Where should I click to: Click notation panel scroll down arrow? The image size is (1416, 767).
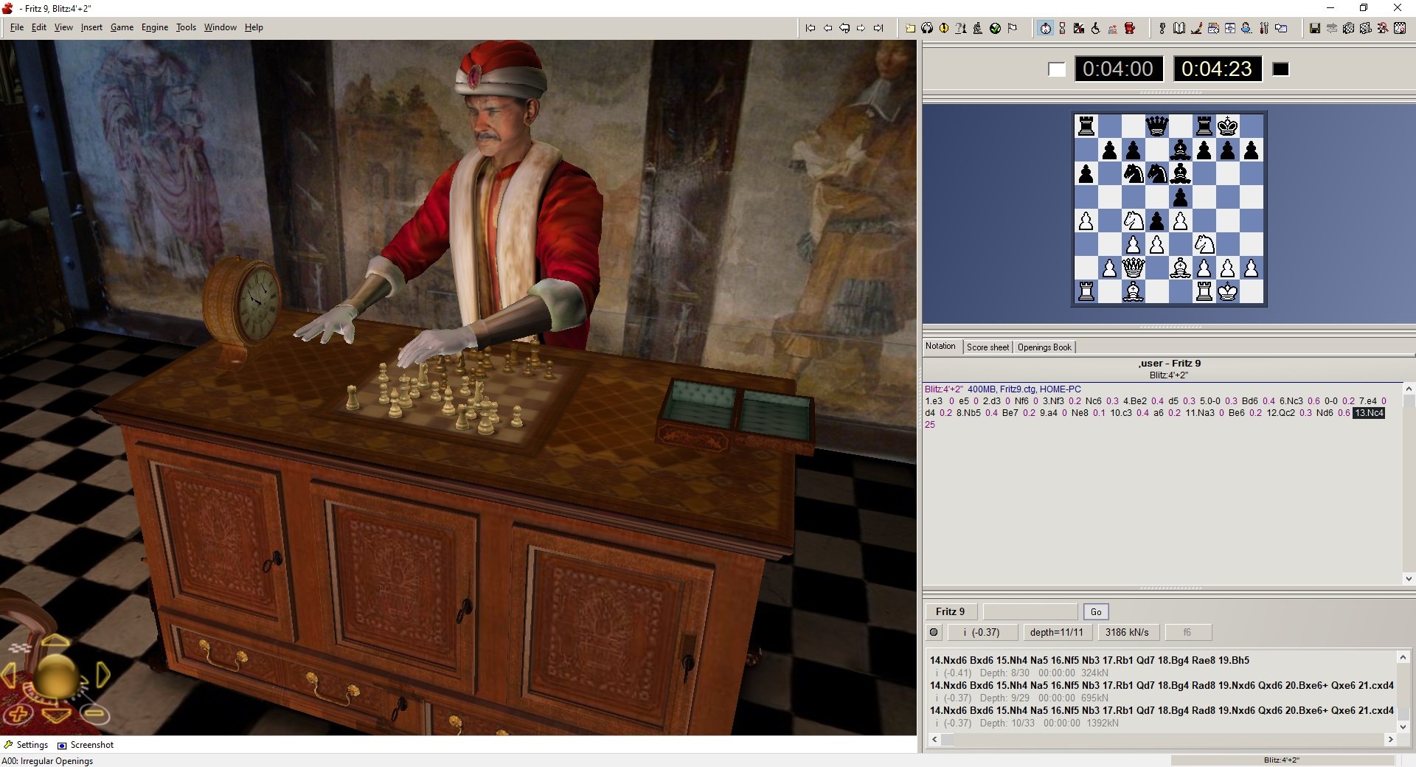(x=1409, y=579)
